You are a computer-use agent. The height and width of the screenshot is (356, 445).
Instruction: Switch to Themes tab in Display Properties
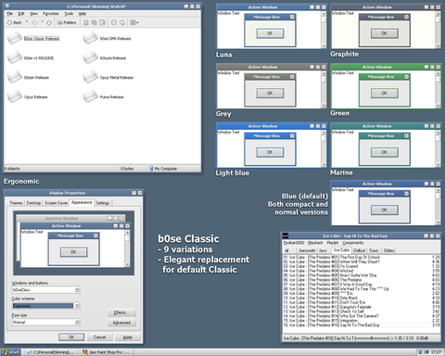pyautogui.click(x=16, y=203)
